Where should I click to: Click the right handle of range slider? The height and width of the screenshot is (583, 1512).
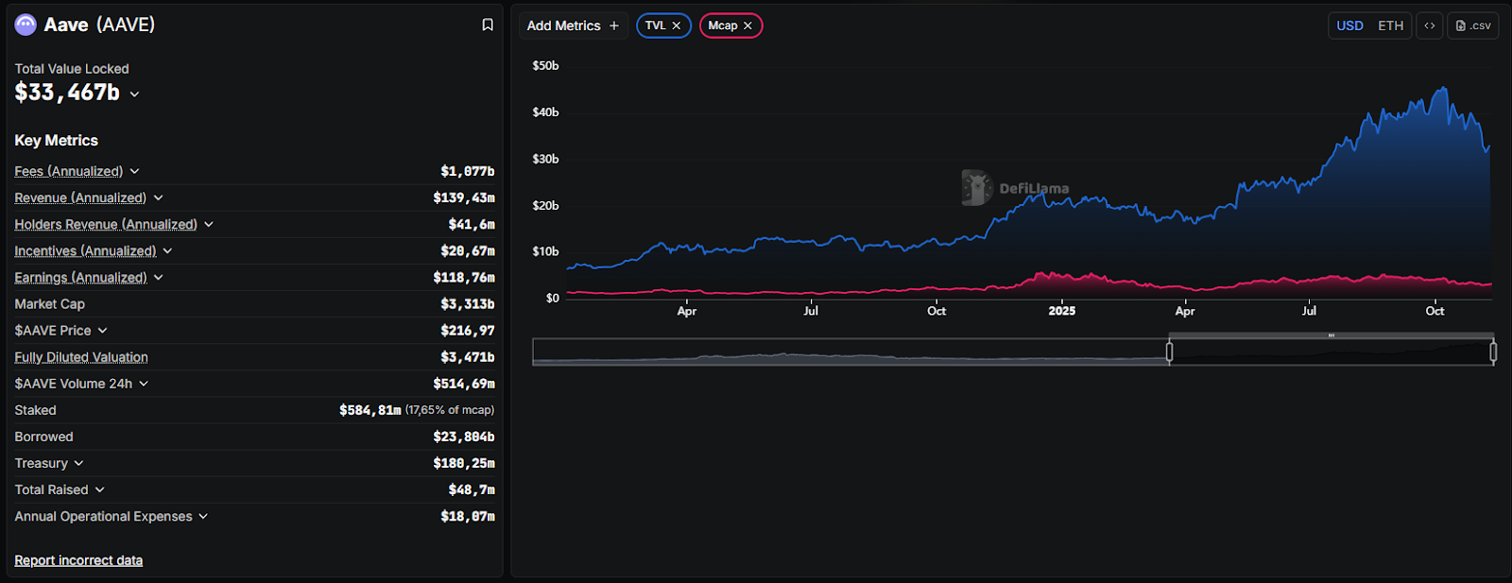coord(1493,352)
